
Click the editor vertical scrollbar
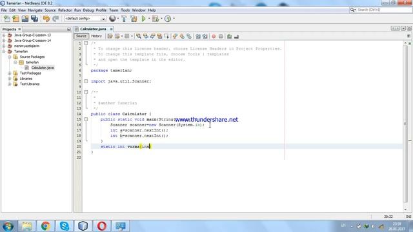(x=405, y=124)
